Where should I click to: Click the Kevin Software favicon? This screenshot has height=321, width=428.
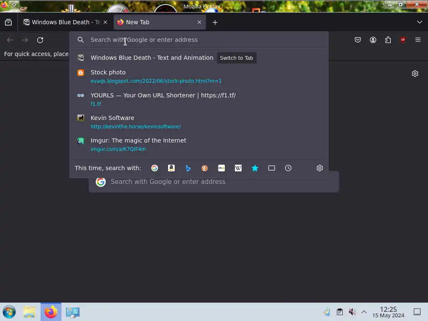81,118
